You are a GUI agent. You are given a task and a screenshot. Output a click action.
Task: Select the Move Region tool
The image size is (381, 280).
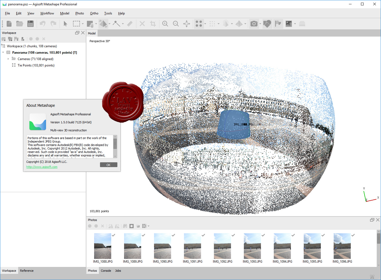click(x=90, y=24)
